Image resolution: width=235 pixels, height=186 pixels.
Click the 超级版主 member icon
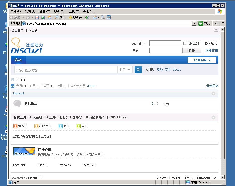[x=36, y=126]
